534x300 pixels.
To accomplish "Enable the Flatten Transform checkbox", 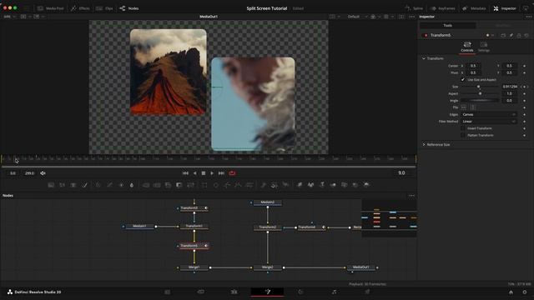I will point(462,135).
